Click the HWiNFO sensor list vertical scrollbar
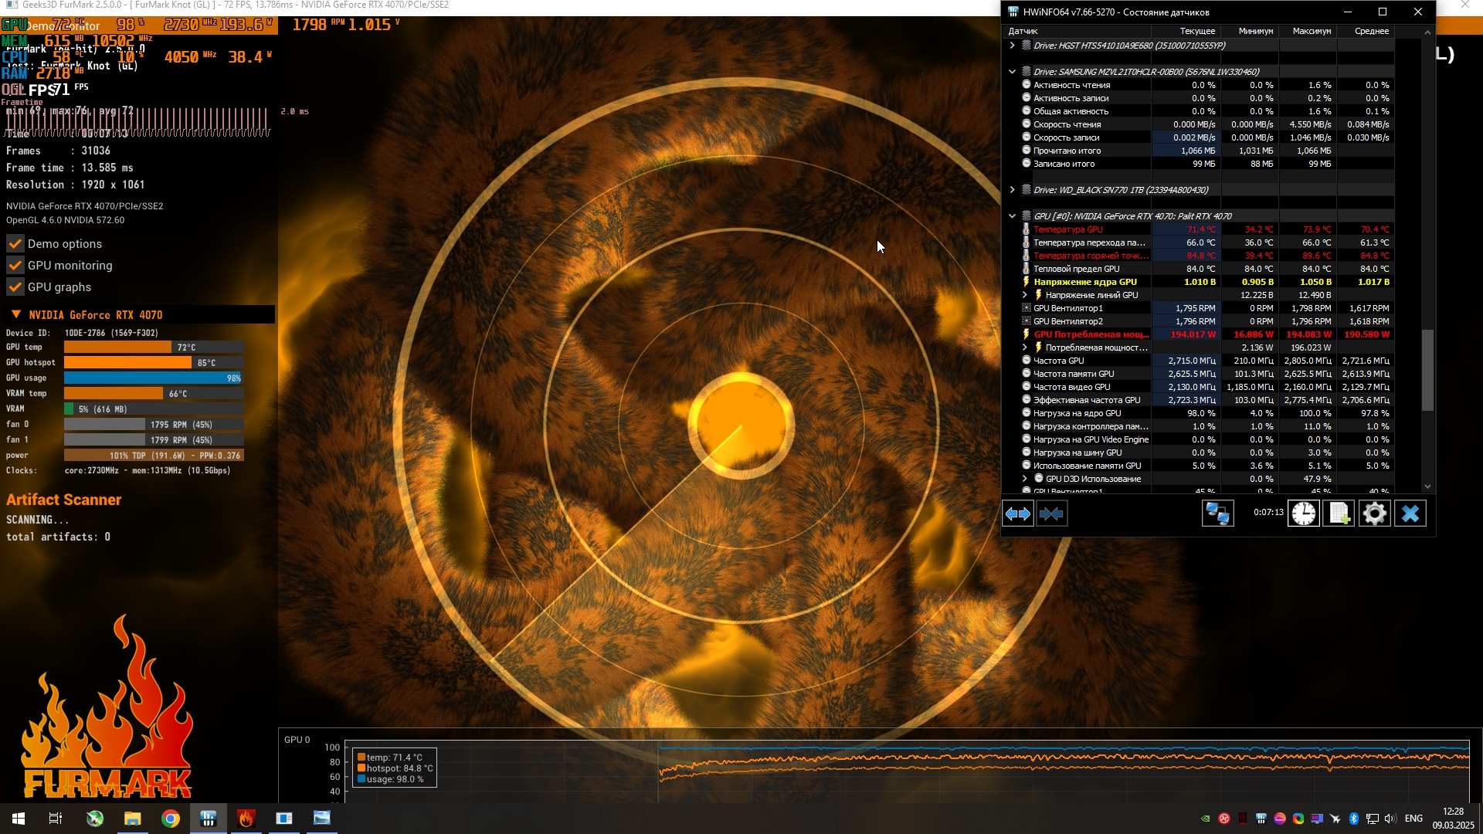 pyautogui.click(x=1427, y=371)
